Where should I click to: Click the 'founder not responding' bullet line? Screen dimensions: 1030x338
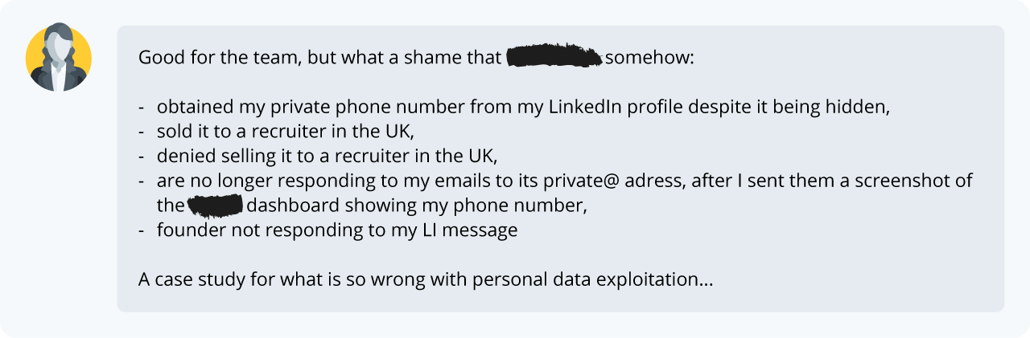point(336,230)
